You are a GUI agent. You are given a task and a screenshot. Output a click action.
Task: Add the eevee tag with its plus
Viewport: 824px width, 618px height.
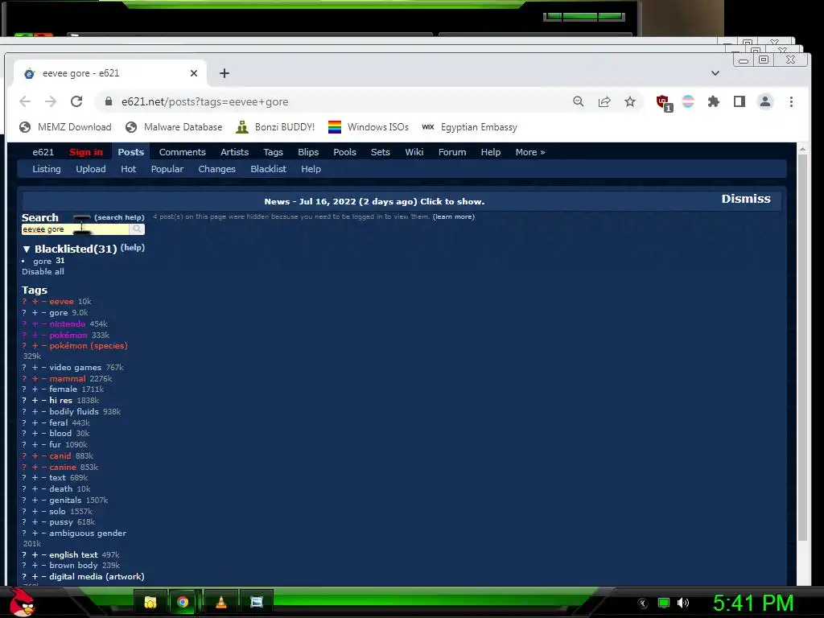click(35, 301)
